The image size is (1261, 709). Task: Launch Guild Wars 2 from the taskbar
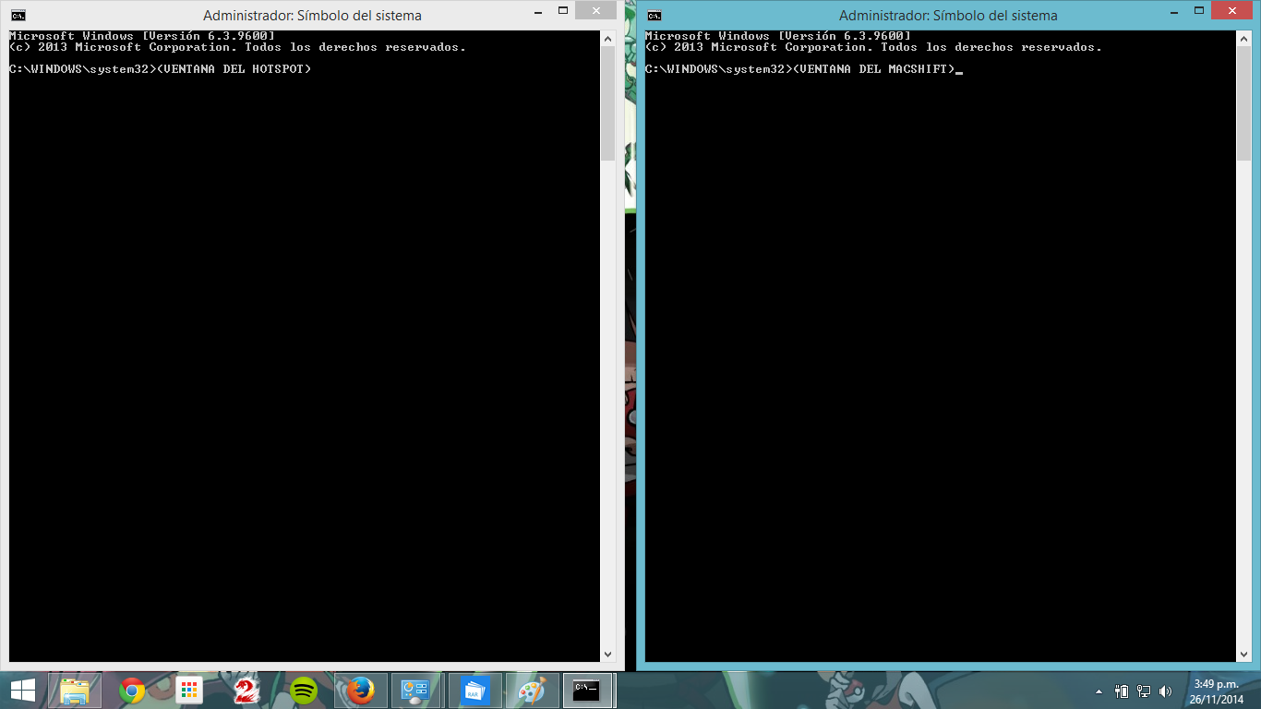(246, 691)
